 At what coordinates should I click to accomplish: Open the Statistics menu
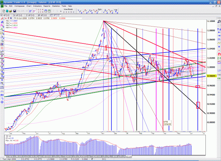coord(56,6)
